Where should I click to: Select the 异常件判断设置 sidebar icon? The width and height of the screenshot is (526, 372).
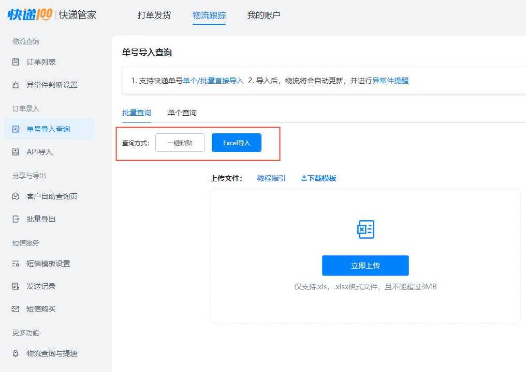point(17,85)
